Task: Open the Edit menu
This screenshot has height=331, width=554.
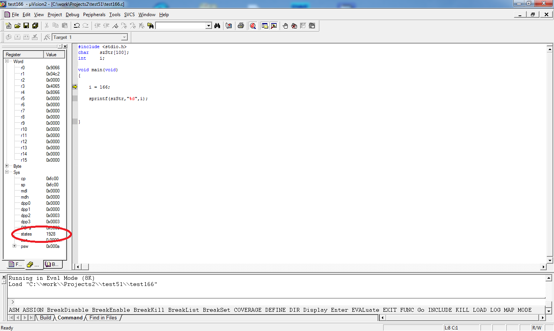Action: click(27, 15)
